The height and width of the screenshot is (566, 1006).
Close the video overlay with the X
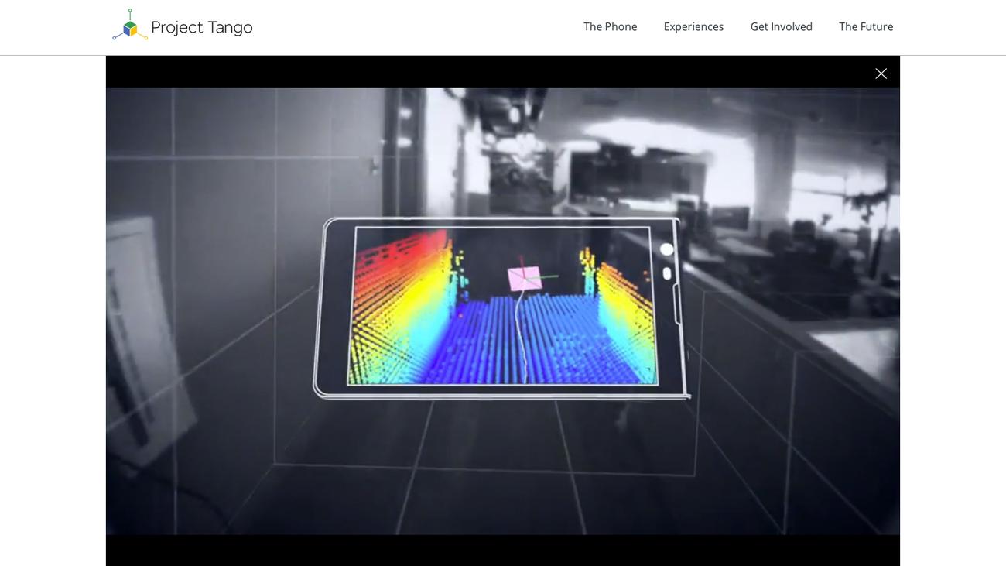(x=881, y=74)
